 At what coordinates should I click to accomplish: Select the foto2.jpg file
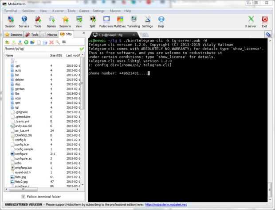[x=21, y=182]
